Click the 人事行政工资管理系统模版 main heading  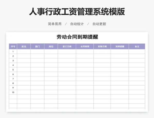click(77, 12)
